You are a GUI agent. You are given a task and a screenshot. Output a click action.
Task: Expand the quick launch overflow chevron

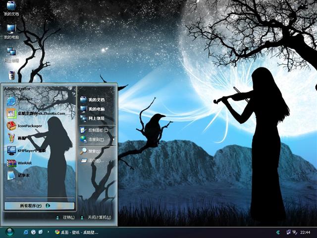click(x=48, y=232)
